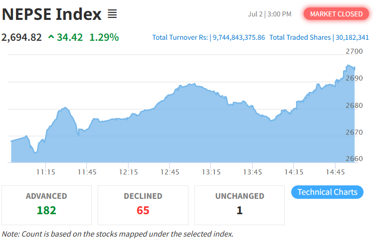373x250 pixels.
Task: Click the Jul 2 3:00 PM timestamp
Action: point(269,14)
